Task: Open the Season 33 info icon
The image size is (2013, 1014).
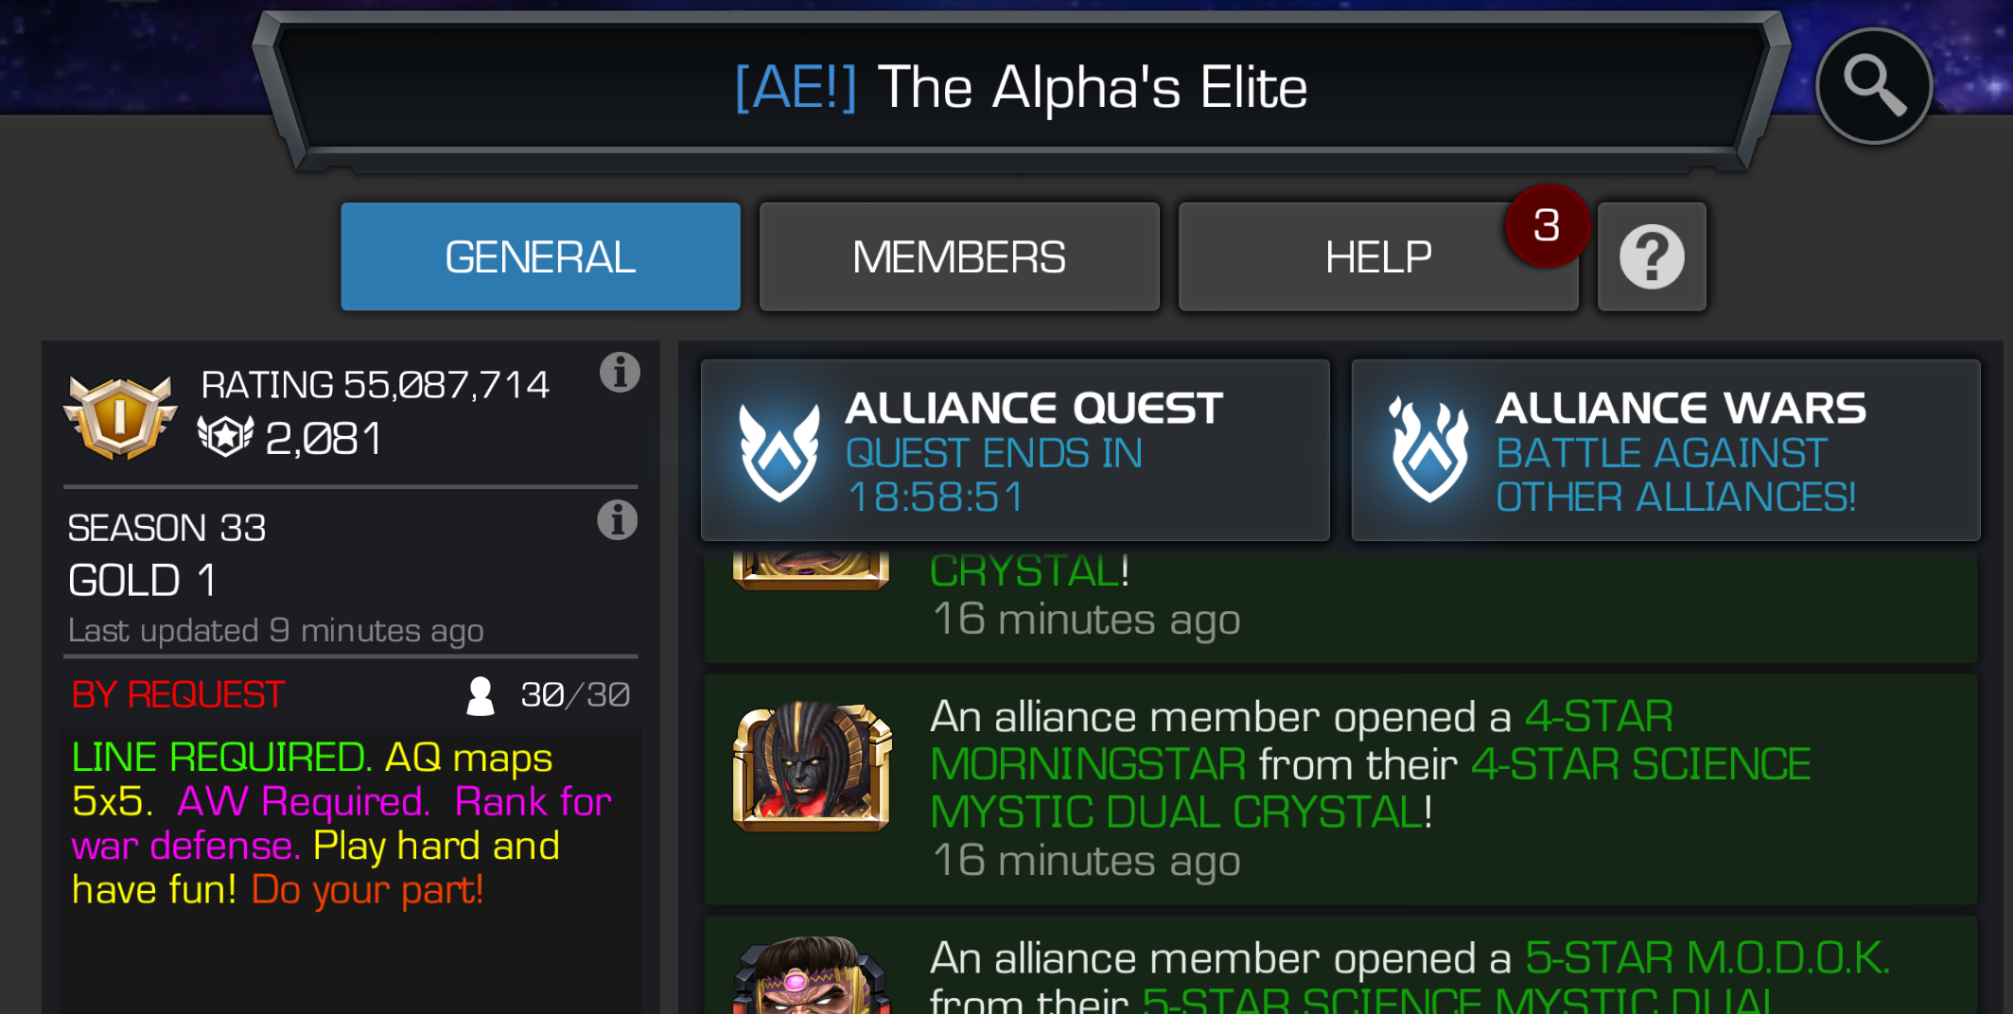Action: 618,520
